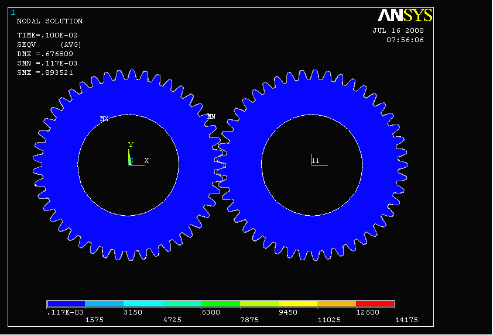Click the XY coordinate triad origin
This screenshot has height=335, width=493.
130,164
